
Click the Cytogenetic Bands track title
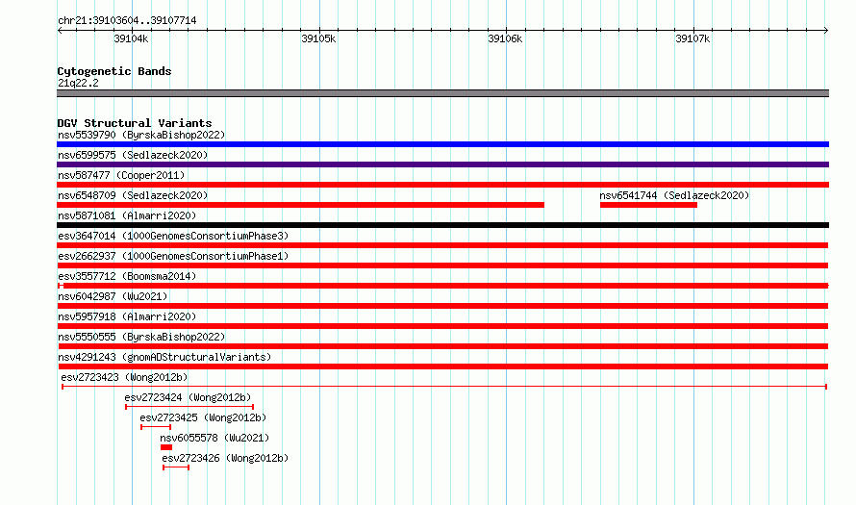(114, 71)
